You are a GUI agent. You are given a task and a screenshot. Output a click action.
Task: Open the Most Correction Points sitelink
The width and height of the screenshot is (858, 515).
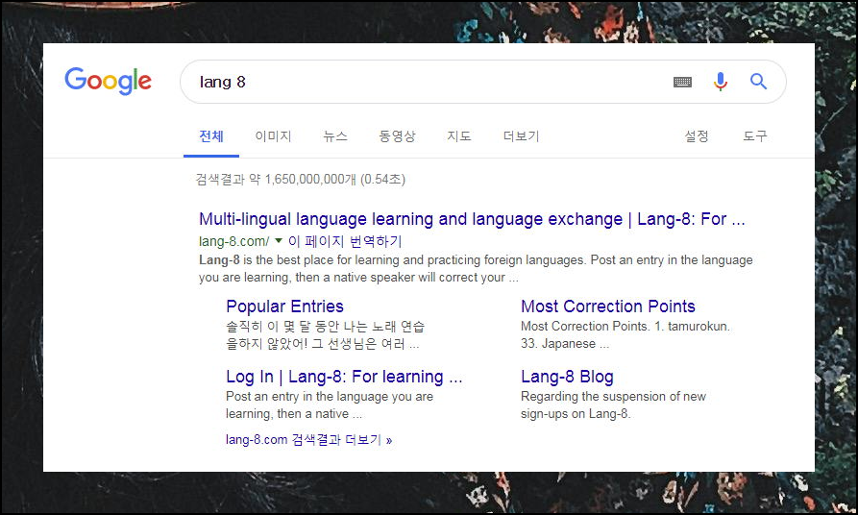[x=608, y=306]
